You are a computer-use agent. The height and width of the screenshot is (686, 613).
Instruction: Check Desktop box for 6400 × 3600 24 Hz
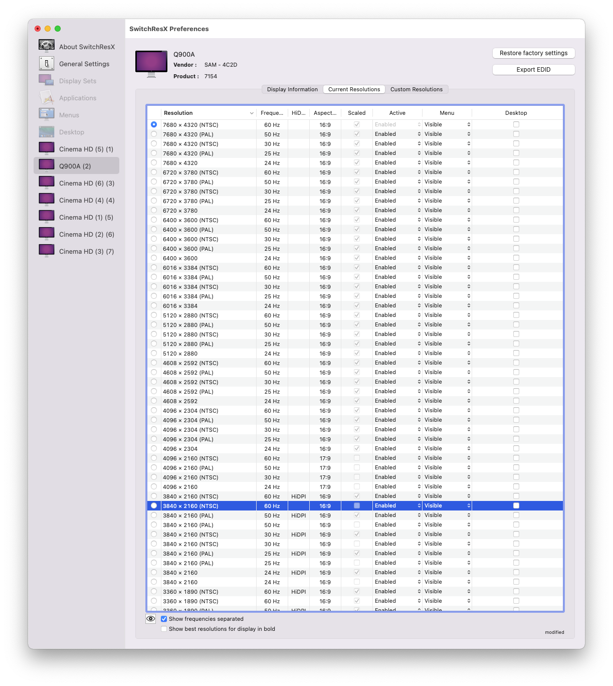tap(516, 258)
